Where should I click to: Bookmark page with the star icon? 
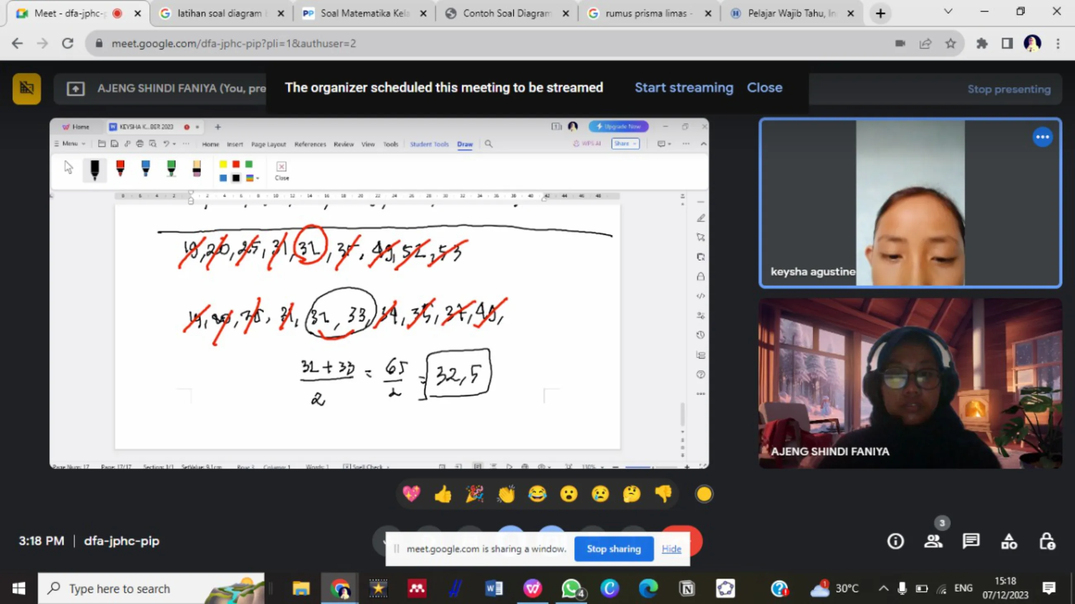tap(950, 43)
